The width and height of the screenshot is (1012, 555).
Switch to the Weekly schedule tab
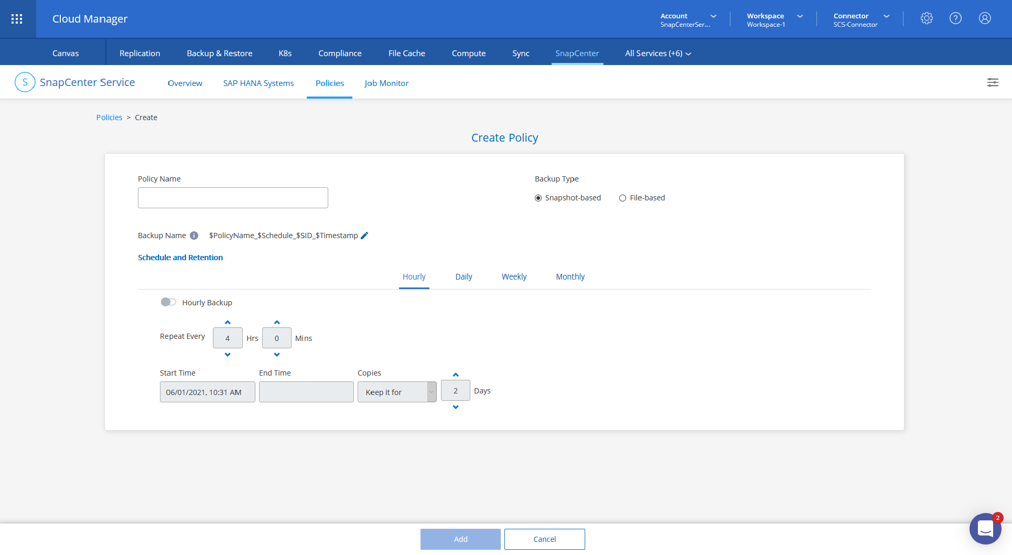point(514,277)
